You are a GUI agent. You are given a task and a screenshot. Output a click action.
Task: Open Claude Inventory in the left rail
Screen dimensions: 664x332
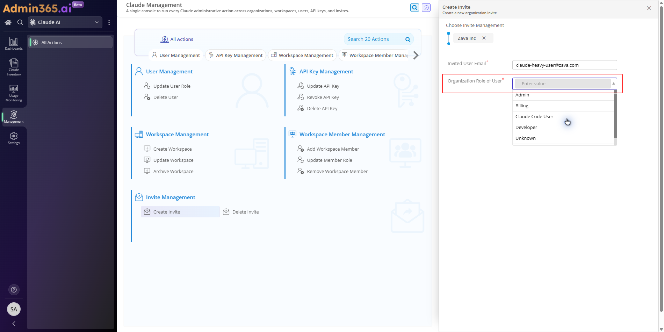[x=14, y=67]
